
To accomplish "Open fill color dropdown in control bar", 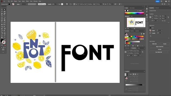I will tap(11, 4).
